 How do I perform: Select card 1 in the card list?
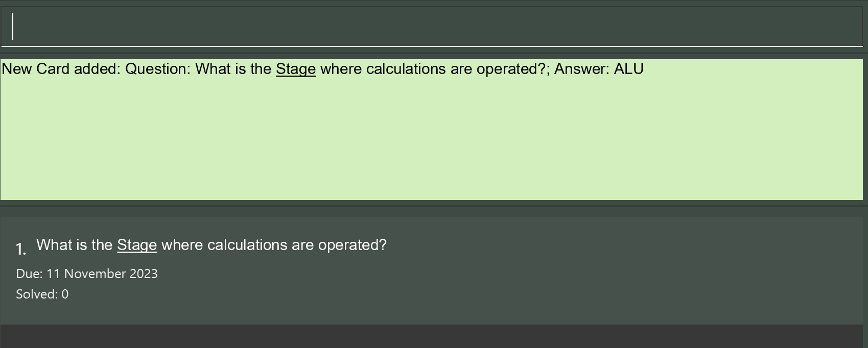(432, 271)
